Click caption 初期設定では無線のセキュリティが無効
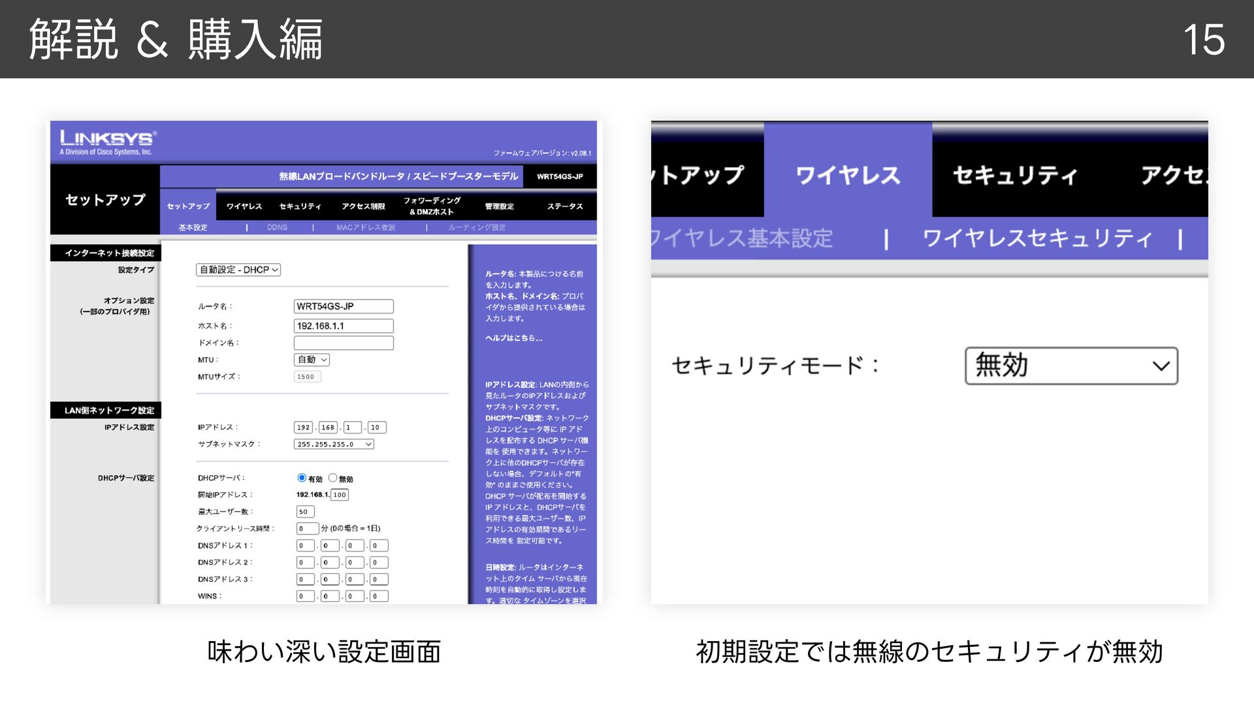Screen dimensions: 1254x705 pos(929,651)
